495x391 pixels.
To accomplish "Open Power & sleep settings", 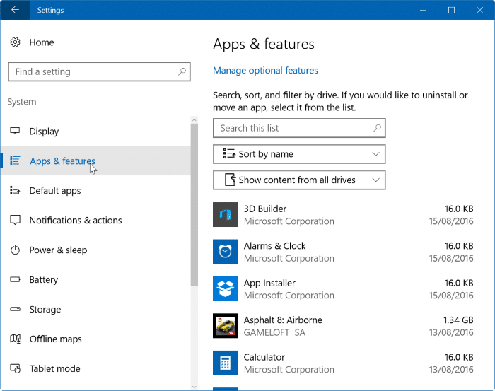I will (x=95, y=250).
